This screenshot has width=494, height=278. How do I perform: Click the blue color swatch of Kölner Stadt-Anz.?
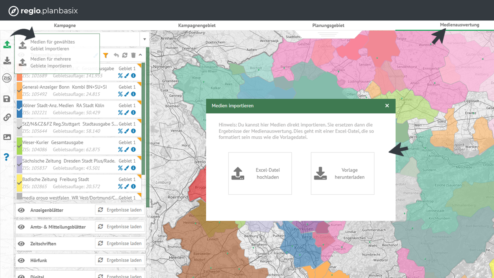pyautogui.click(x=19, y=109)
